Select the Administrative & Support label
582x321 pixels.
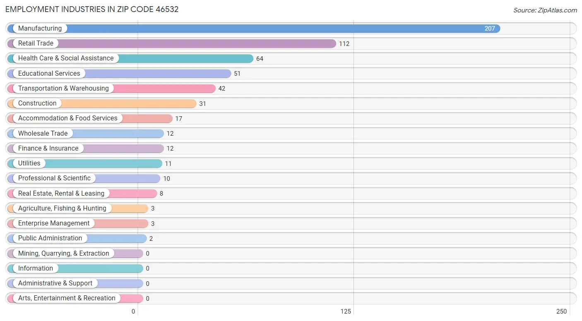[x=55, y=283]
